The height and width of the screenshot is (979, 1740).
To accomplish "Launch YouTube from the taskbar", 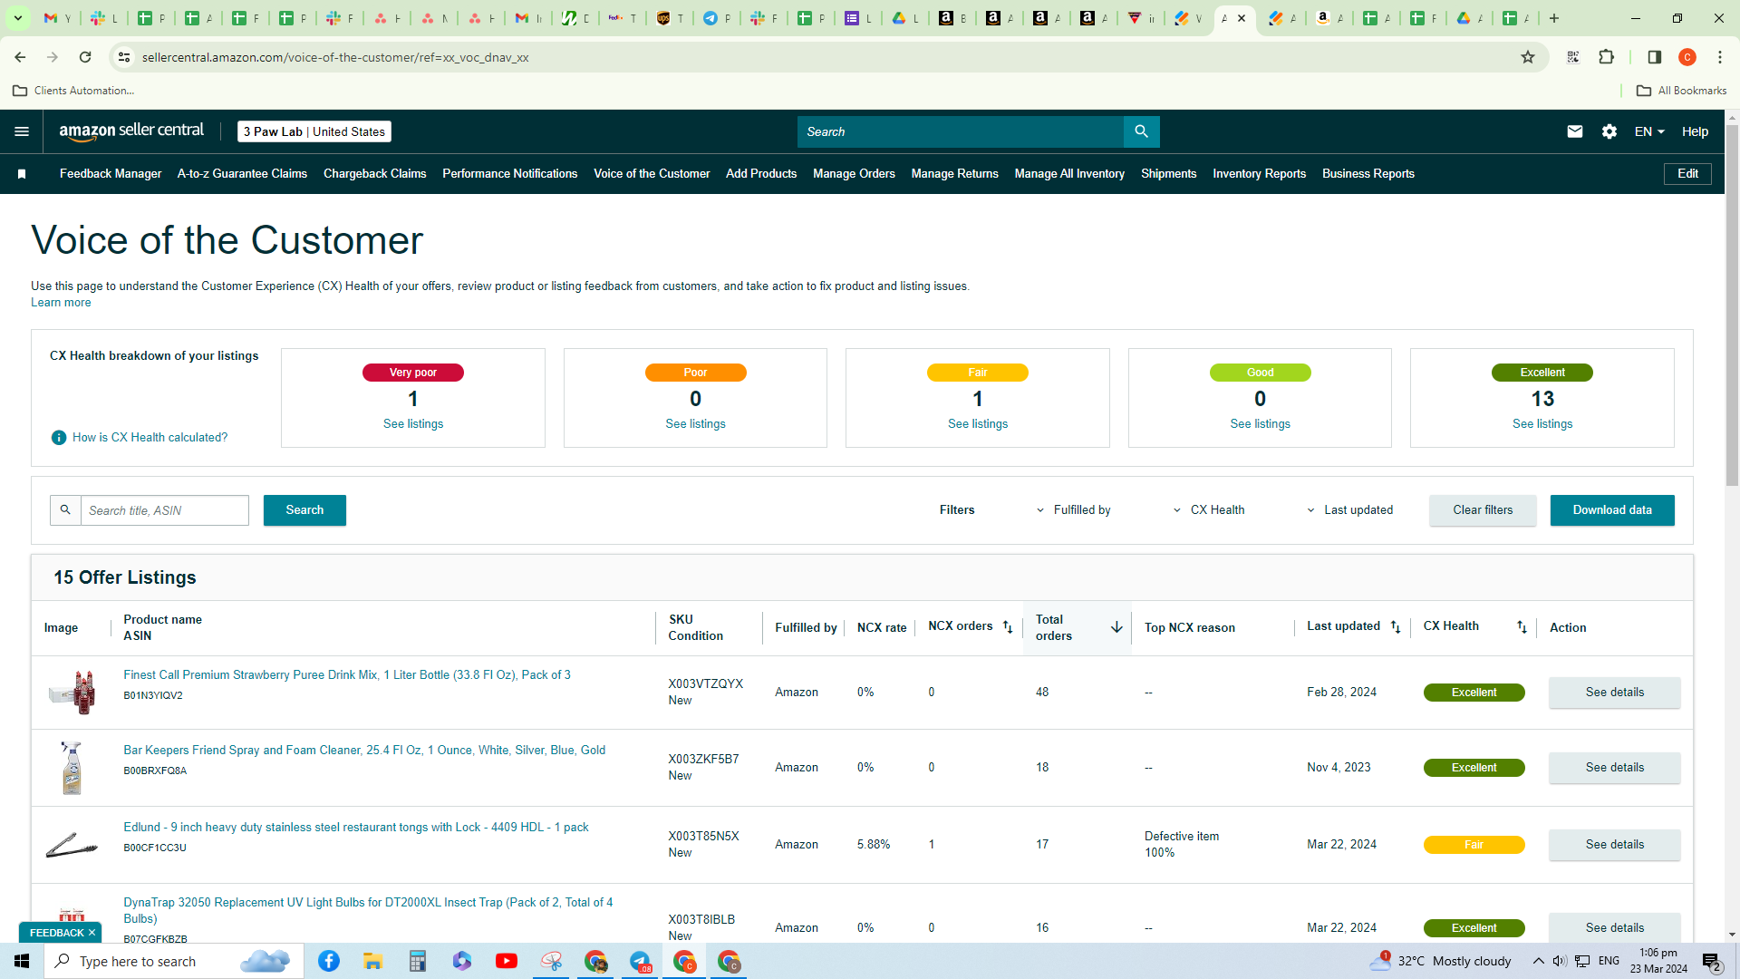I will point(507,961).
